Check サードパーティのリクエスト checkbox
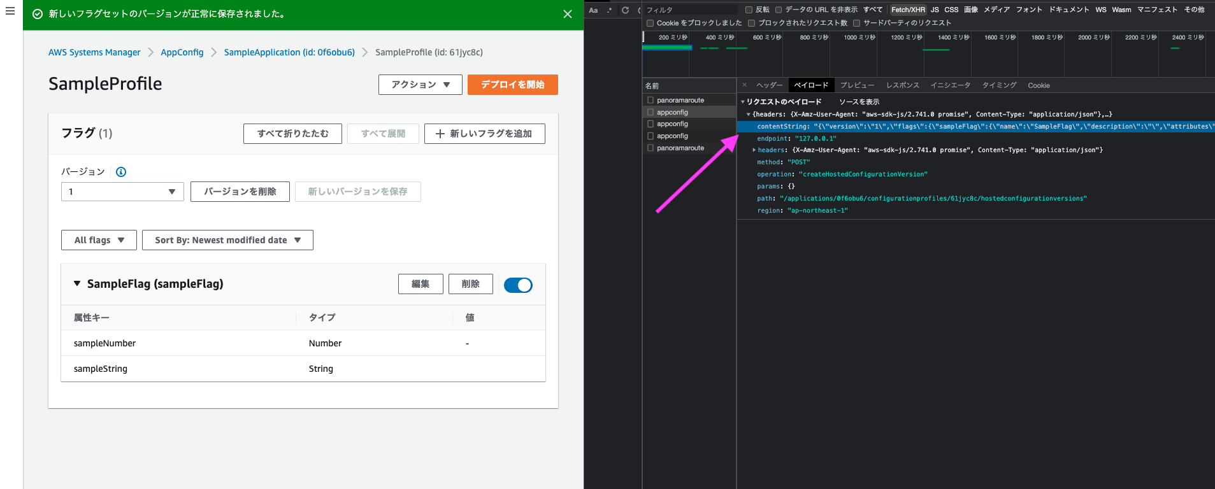The height and width of the screenshot is (489, 1215). pyautogui.click(x=856, y=23)
